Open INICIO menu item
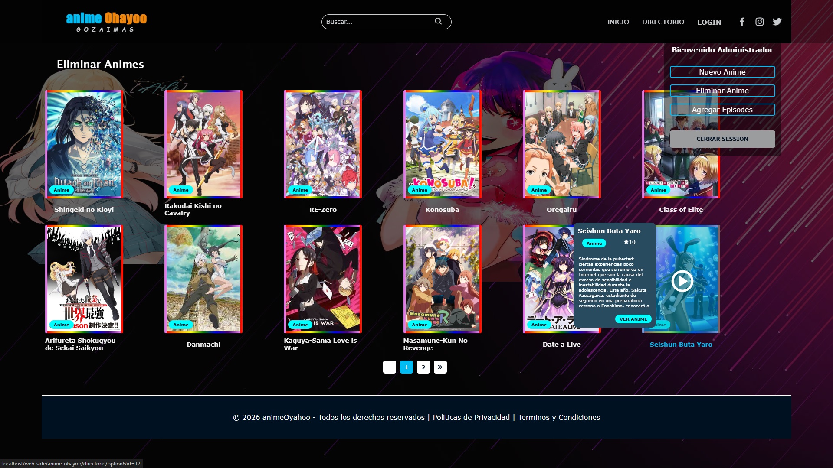 tap(618, 22)
